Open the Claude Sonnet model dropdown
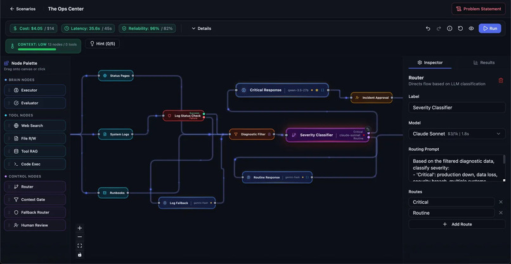 point(457,134)
